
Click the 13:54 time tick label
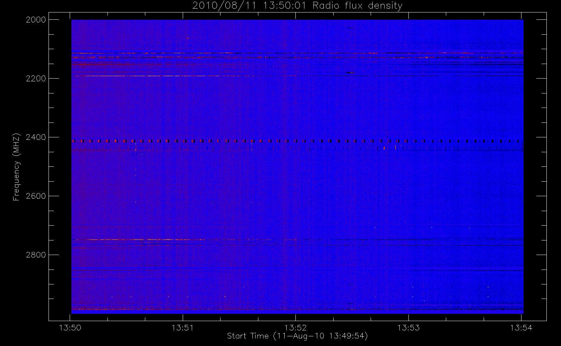(x=521, y=328)
